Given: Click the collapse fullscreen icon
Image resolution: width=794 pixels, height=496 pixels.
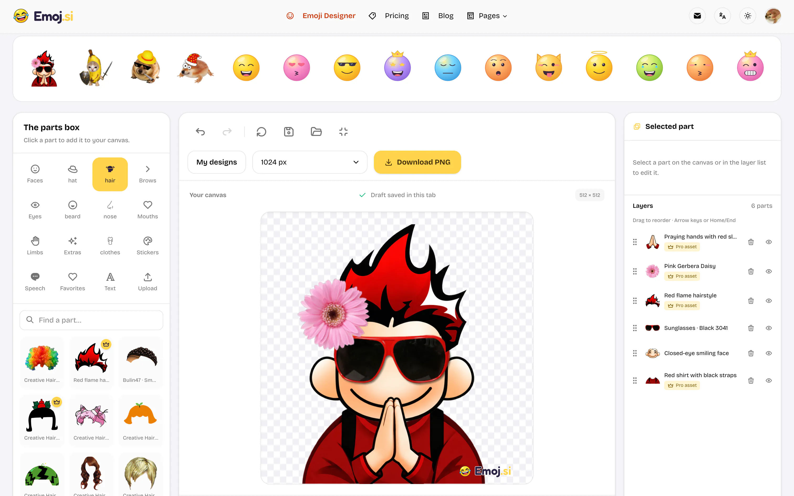Looking at the screenshot, I should (343, 132).
